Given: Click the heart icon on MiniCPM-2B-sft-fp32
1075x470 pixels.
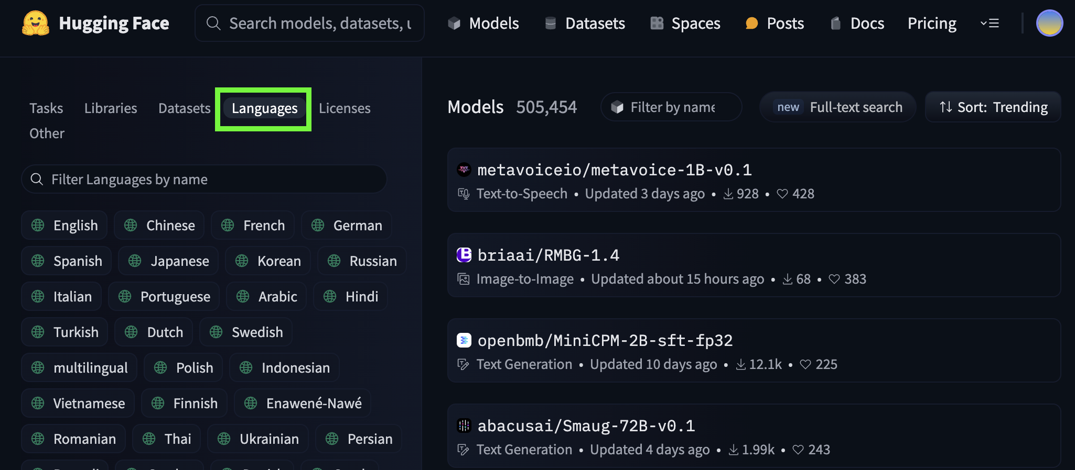Looking at the screenshot, I should [805, 364].
